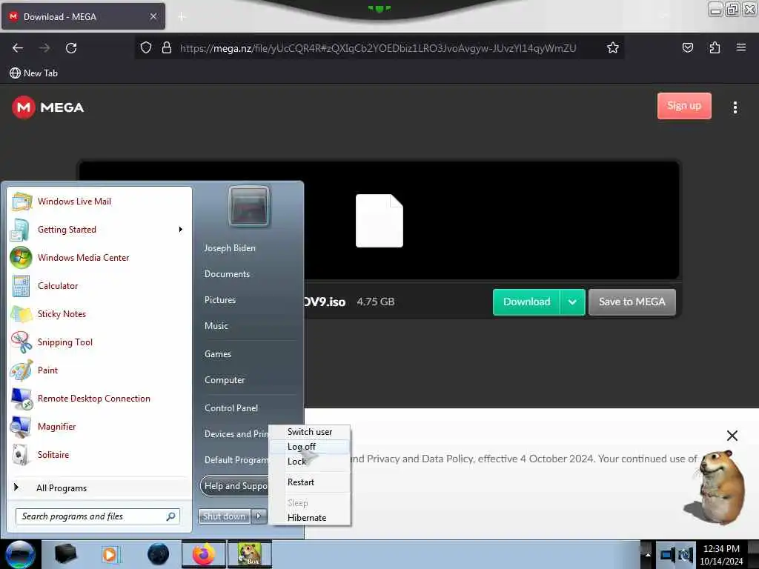Click the MEGA Sign up button
Image resolution: width=759 pixels, height=569 pixels.
pos(684,106)
